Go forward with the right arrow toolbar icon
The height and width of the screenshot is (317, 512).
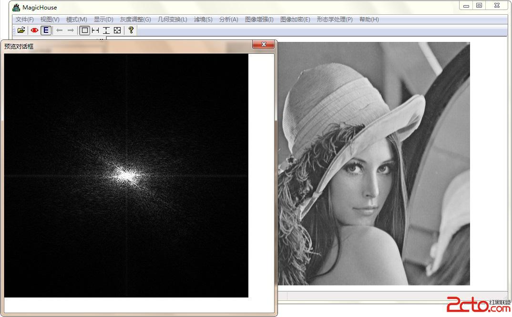click(71, 30)
